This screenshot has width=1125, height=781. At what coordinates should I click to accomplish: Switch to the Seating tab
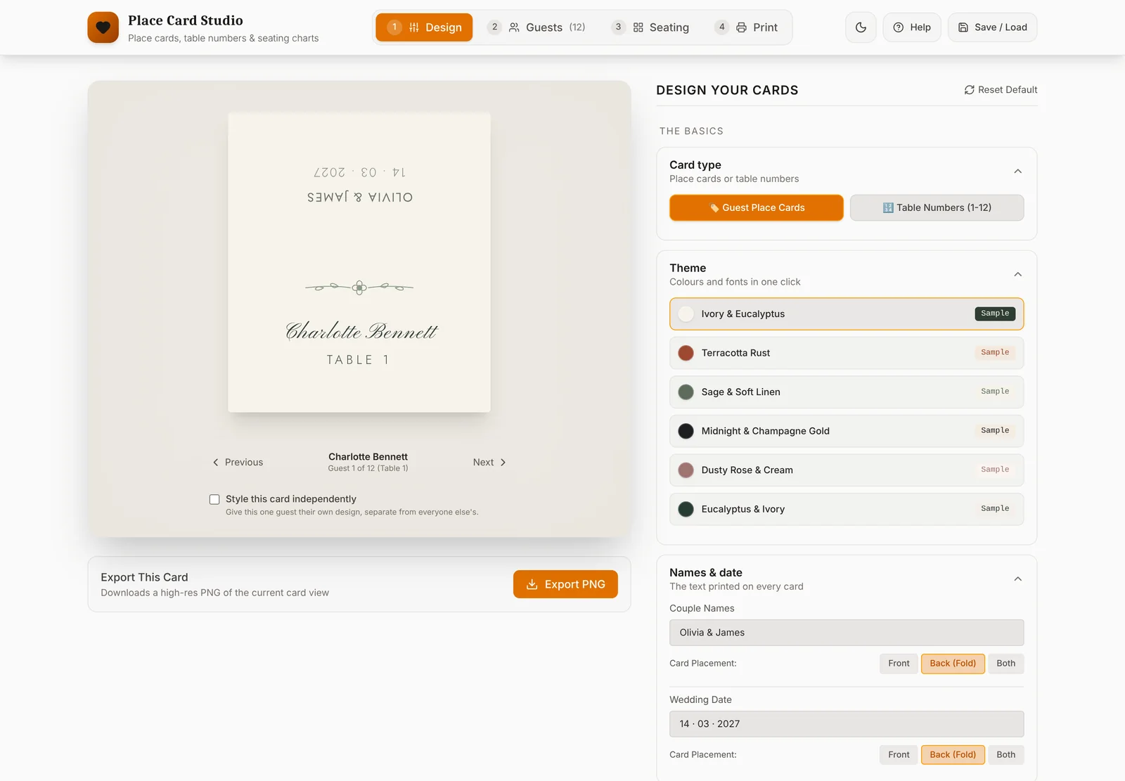click(650, 27)
